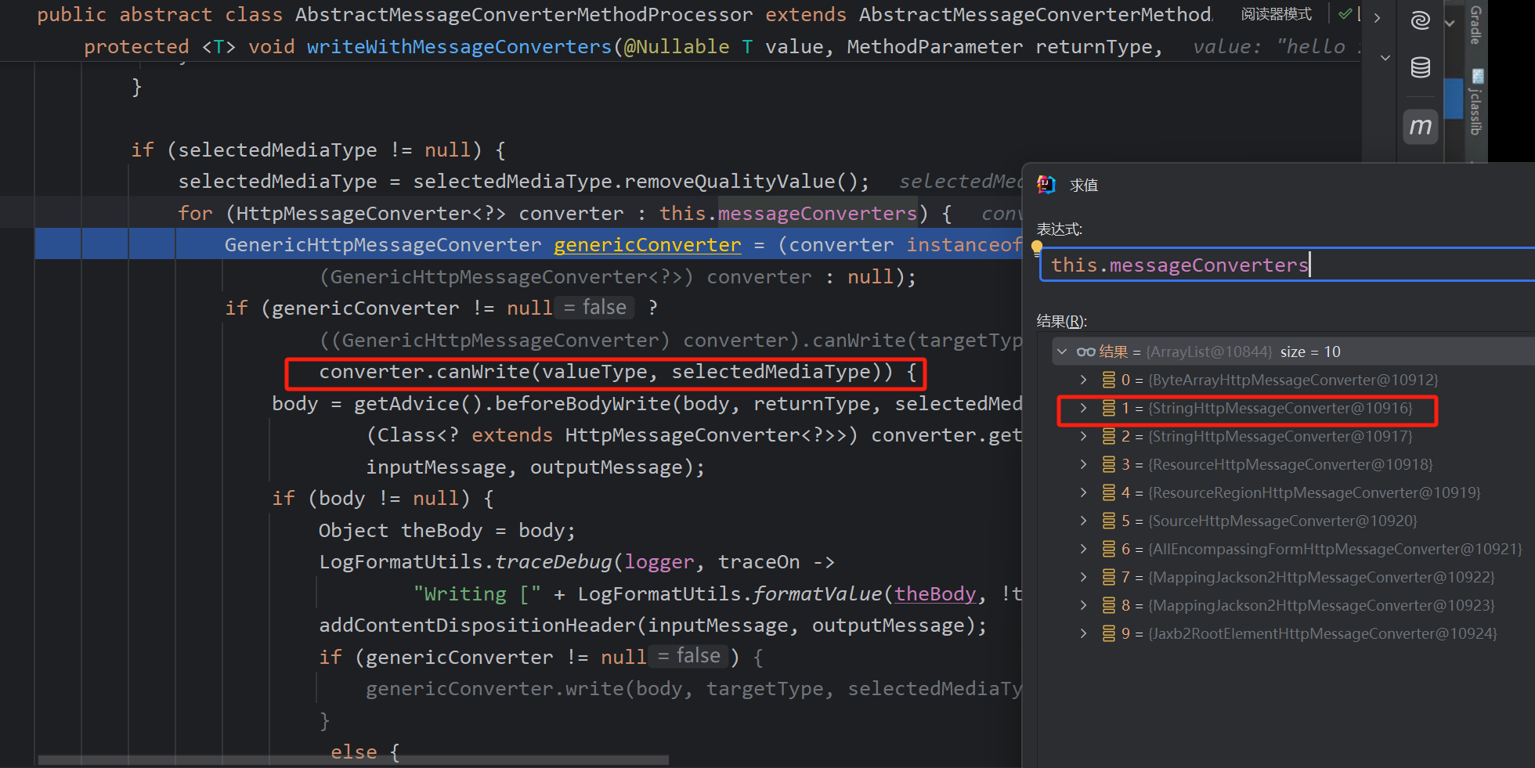Screen dimensions: 1535x768
Task: Expand element 8 MappingJackson2HttpMessageConverter@10923
Action: point(1084,605)
